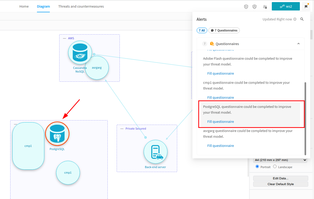314x199 pixels.
Task: Click the 'Updated Right now' text
Action: point(277,19)
